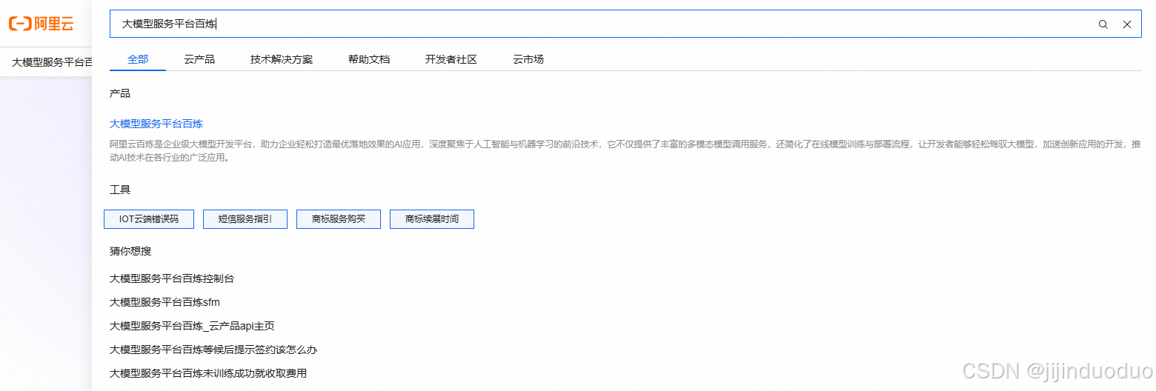Select suggestion 大模型服务平台百炼sfm
Image resolution: width=1156 pixels, height=391 pixels.
(x=165, y=302)
